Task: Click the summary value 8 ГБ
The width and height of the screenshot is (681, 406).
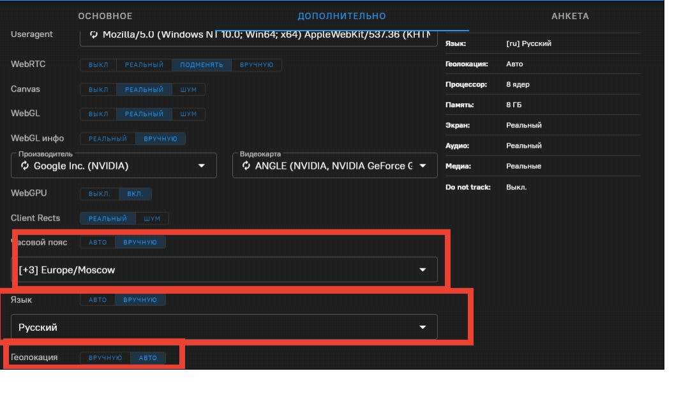Action: tap(514, 105)
